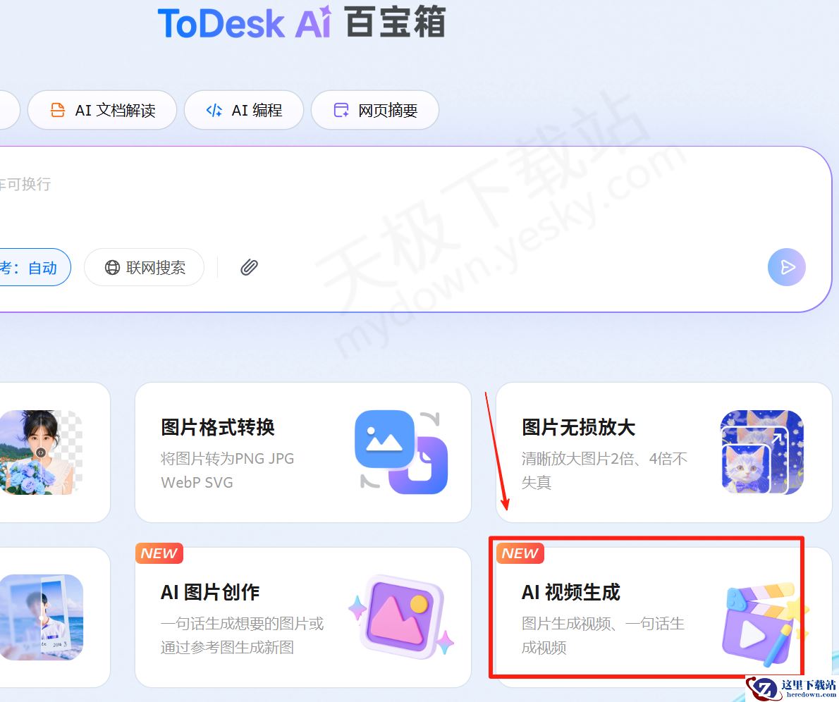Screen dimensions: 839x702
Task: Click the orange document icon beside AI 文档解读
Action: (x=57, y=110)
